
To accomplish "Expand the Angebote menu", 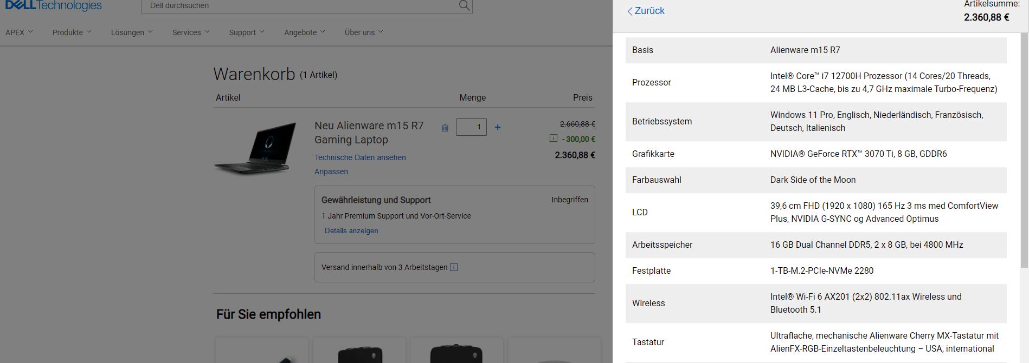I will point(305,32).
